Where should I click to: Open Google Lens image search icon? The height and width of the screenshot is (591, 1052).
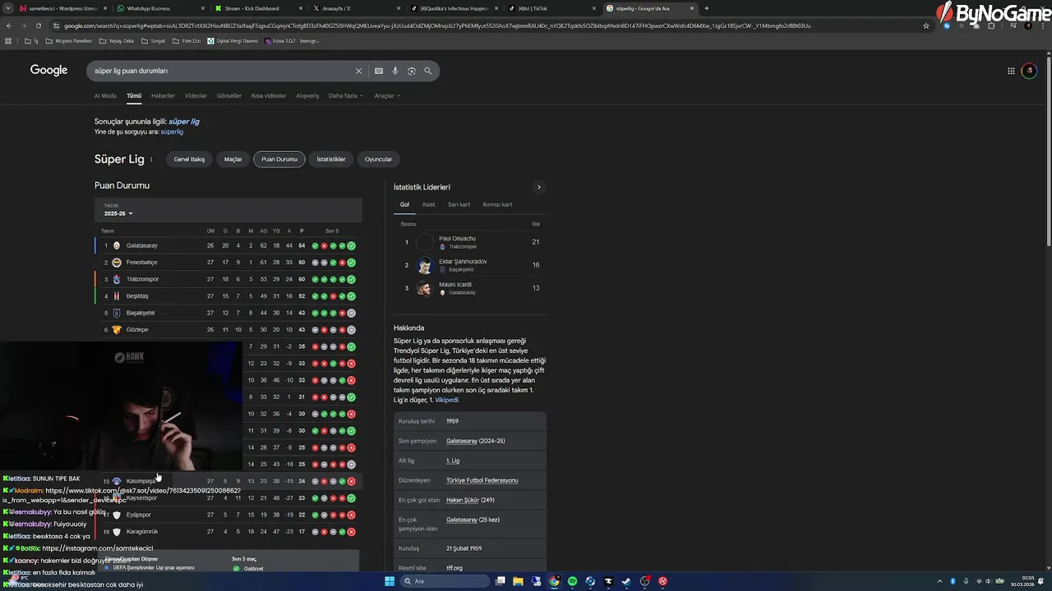click(412, 71)
